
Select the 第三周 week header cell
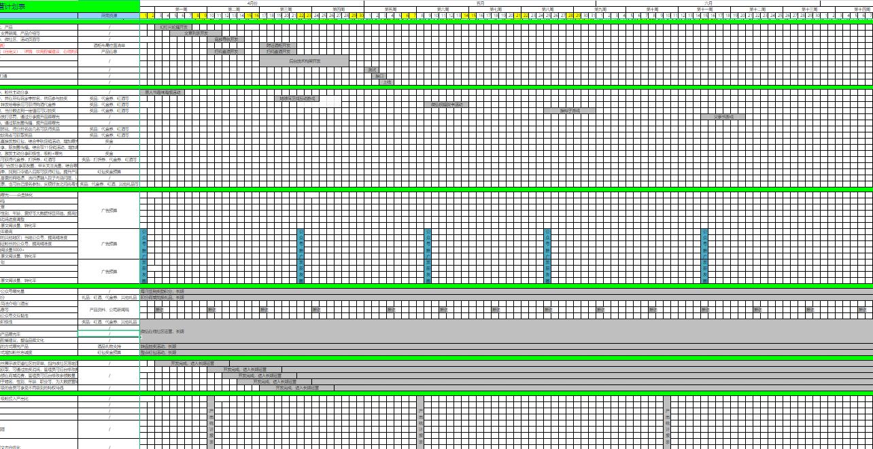pyautogui.click(x=286, y=9)
